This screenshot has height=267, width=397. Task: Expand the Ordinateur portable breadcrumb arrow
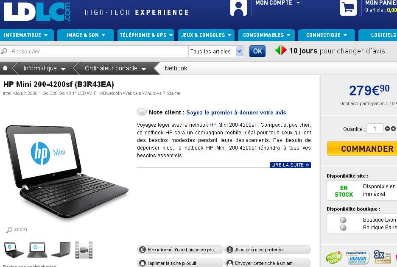pos(143,69)
